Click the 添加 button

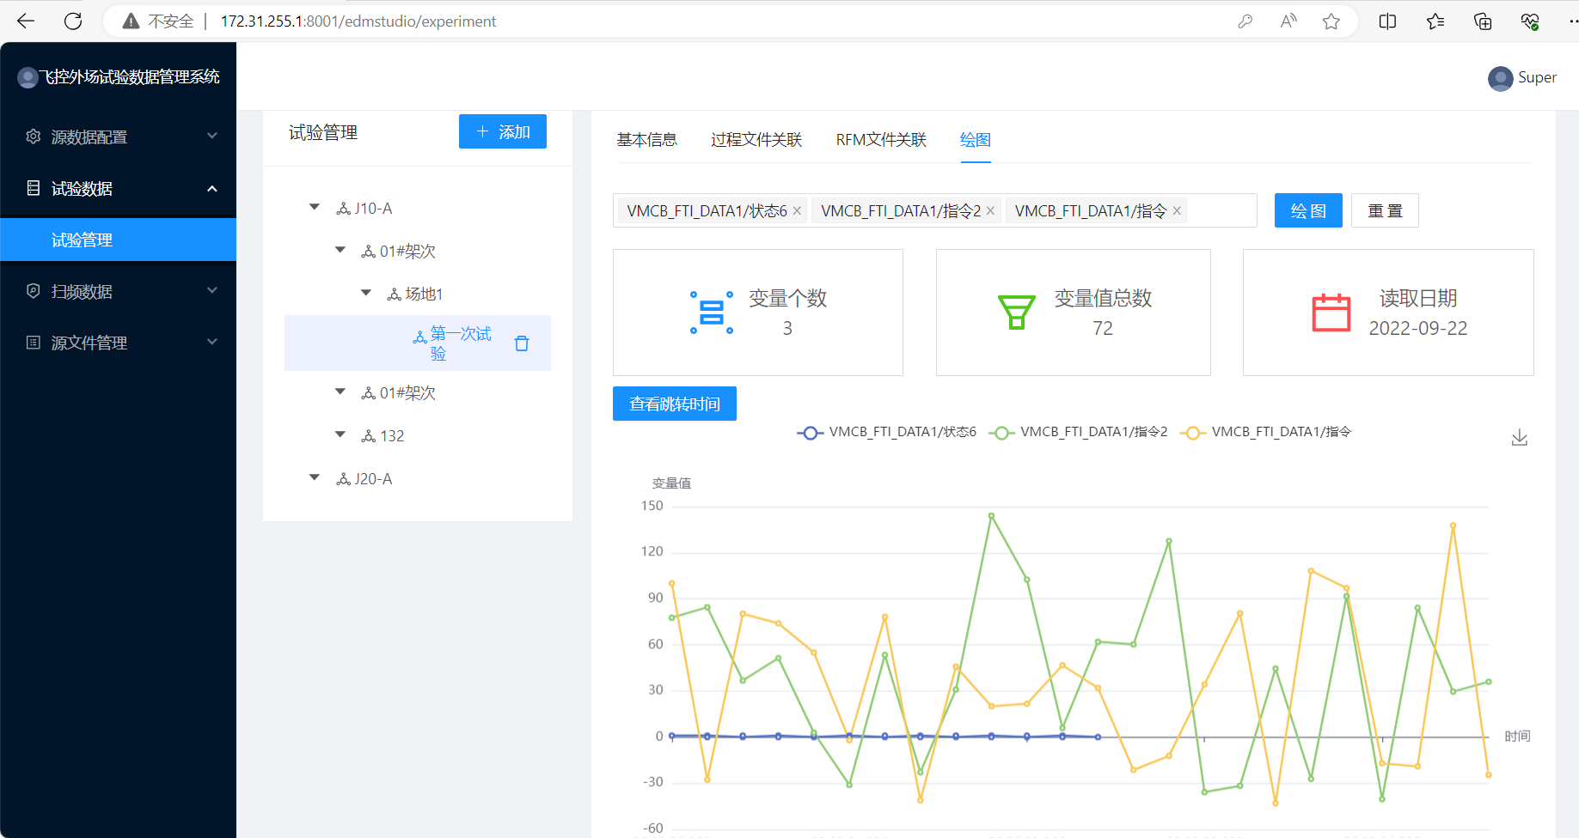point(503,131)
